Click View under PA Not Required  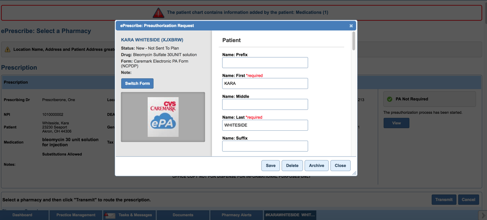[x=396, y=123]
